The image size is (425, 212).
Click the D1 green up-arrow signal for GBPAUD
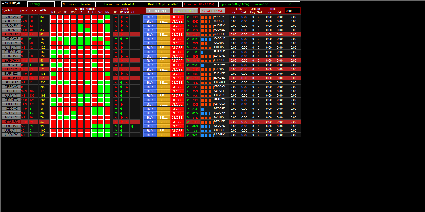121,82
